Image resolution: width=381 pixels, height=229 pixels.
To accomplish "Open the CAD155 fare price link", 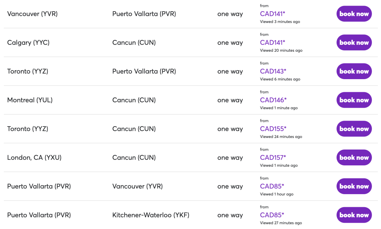I will (273, 129).
